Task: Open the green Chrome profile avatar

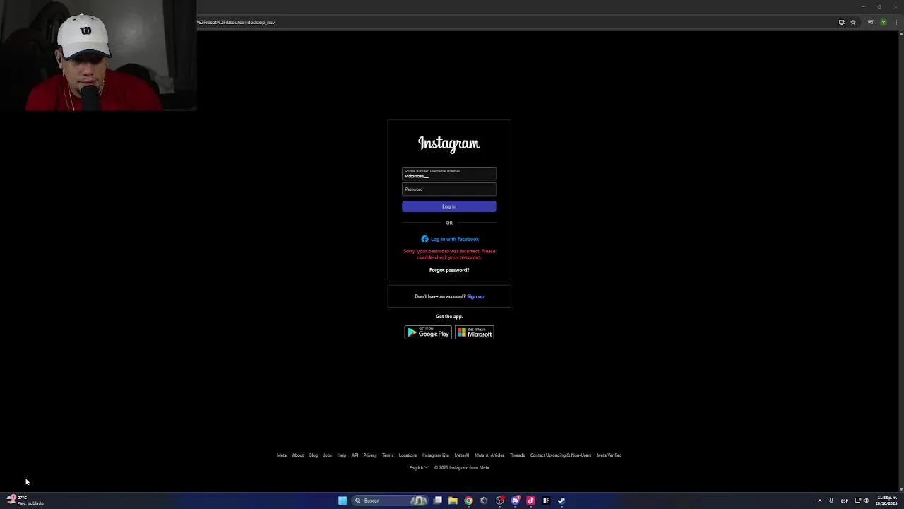Action: (883, 22)
